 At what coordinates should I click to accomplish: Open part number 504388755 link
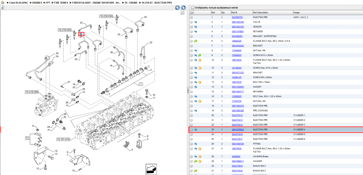(x=237, y=17)
